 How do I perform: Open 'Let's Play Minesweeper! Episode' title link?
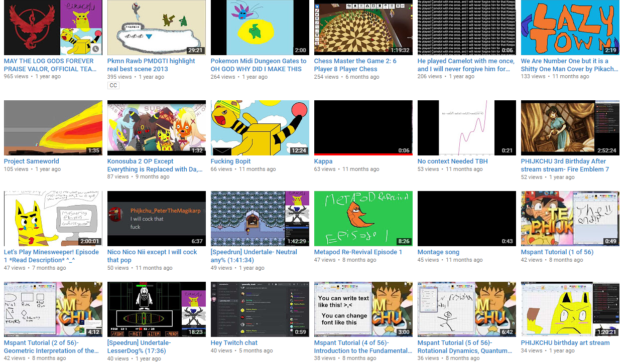[x=51, y=256]
